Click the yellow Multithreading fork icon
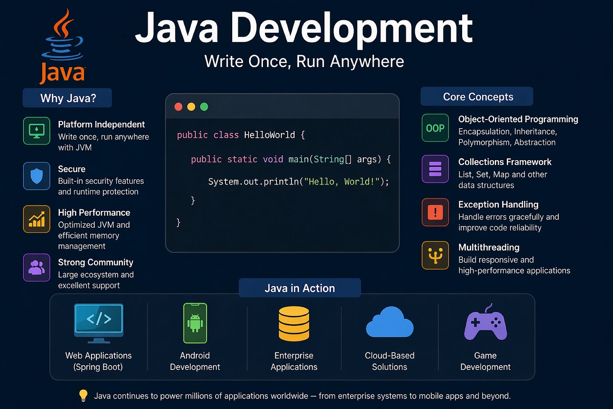This screenshot has width=613, height=409. 435,255
